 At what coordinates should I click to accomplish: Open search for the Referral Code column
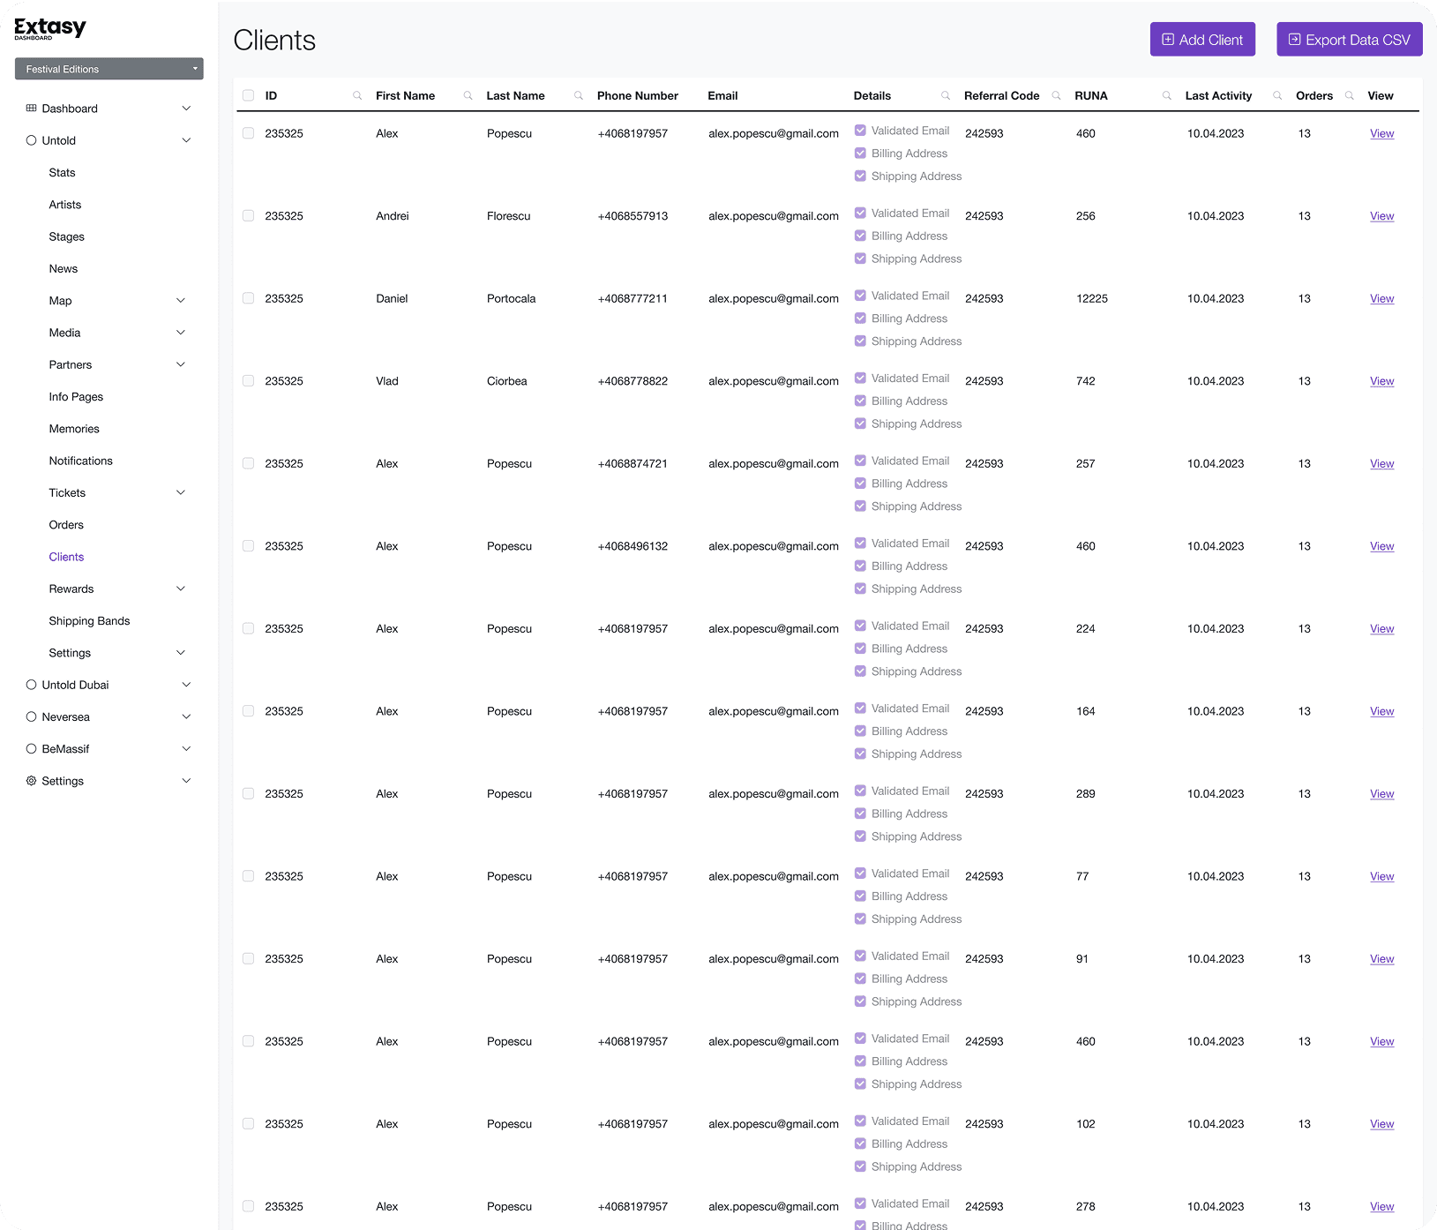click(x=1056, y=95)
